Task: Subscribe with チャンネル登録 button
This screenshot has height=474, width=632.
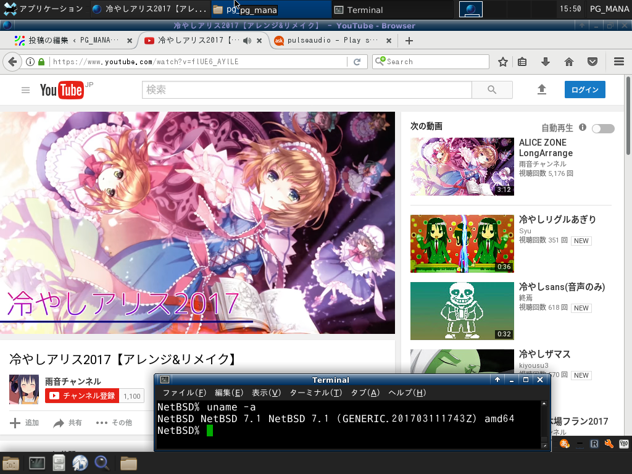Action: 82,396
